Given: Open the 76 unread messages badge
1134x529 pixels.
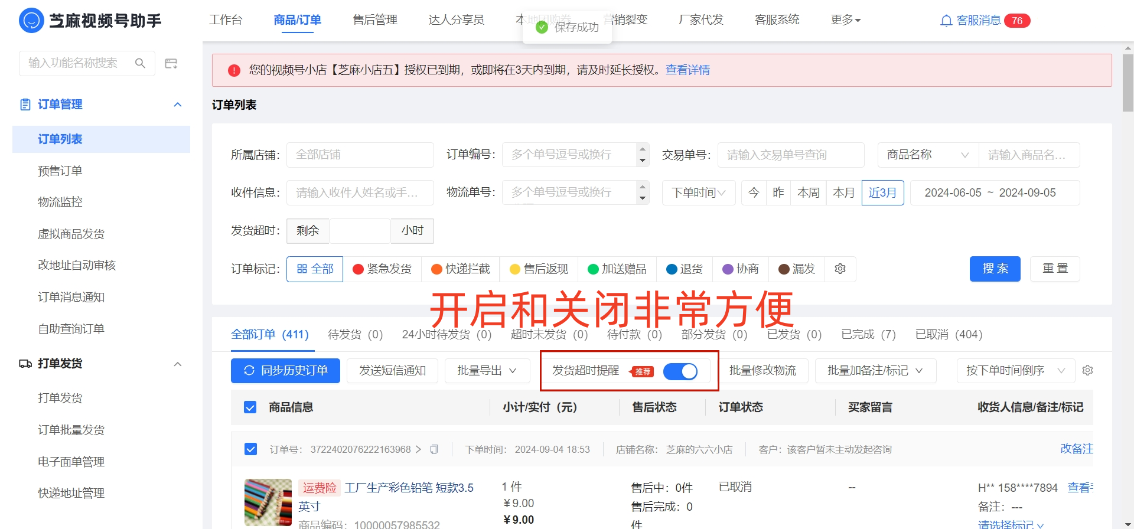Looking at the screenshot, I should pyautogui.click(x=1017, y=21).
